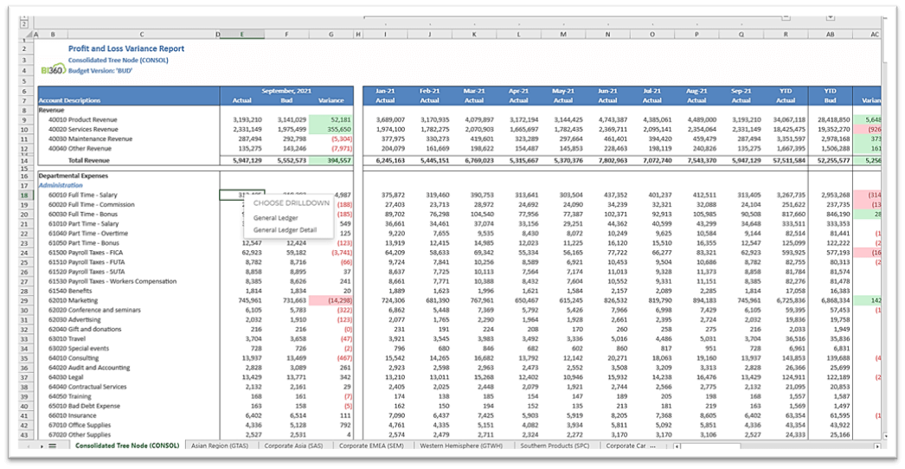905x469 pixels.
Task: Select column E header
Action: [x=241, y=35]
